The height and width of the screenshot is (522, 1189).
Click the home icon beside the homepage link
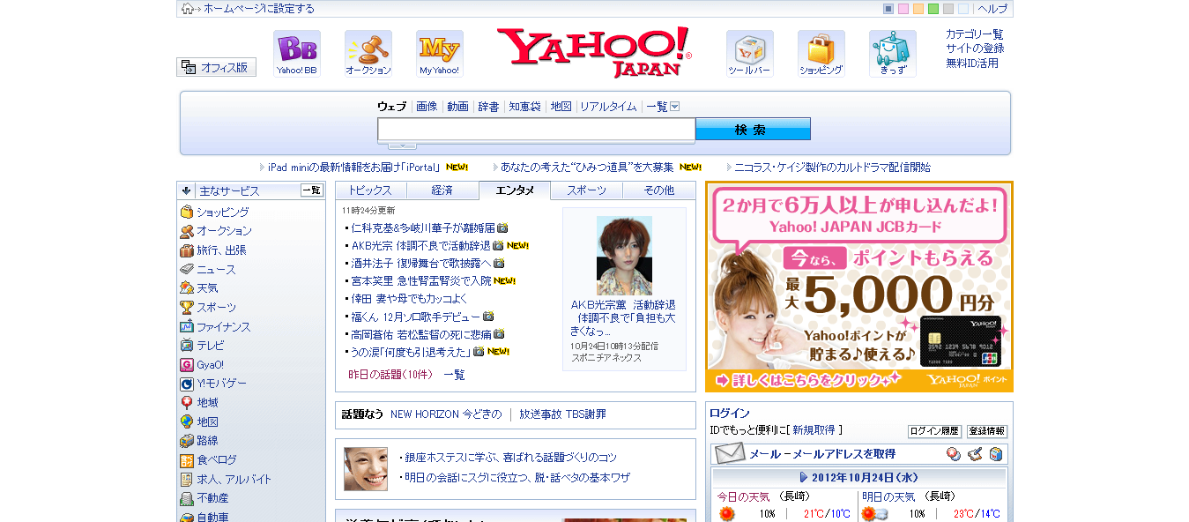[x=187, y=9]
